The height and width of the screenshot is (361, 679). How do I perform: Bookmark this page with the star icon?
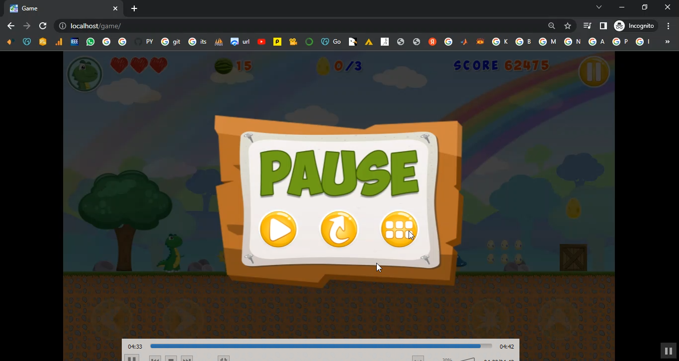[568, 26]
